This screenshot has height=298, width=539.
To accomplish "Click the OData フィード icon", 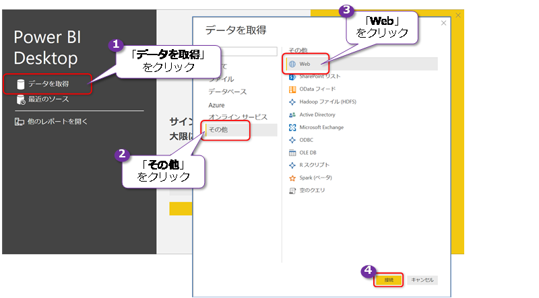I will click(x=292, y=89).
